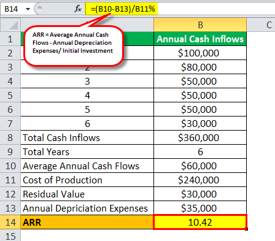Click the fill handle of cell B14
Screen dimensions: 275x241
(x=247, y=229)
